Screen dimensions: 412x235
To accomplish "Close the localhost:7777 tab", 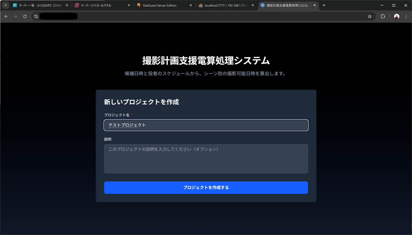I will pos(253,5).
